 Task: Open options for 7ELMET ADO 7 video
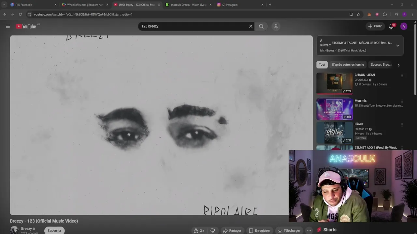pos(402,148)
